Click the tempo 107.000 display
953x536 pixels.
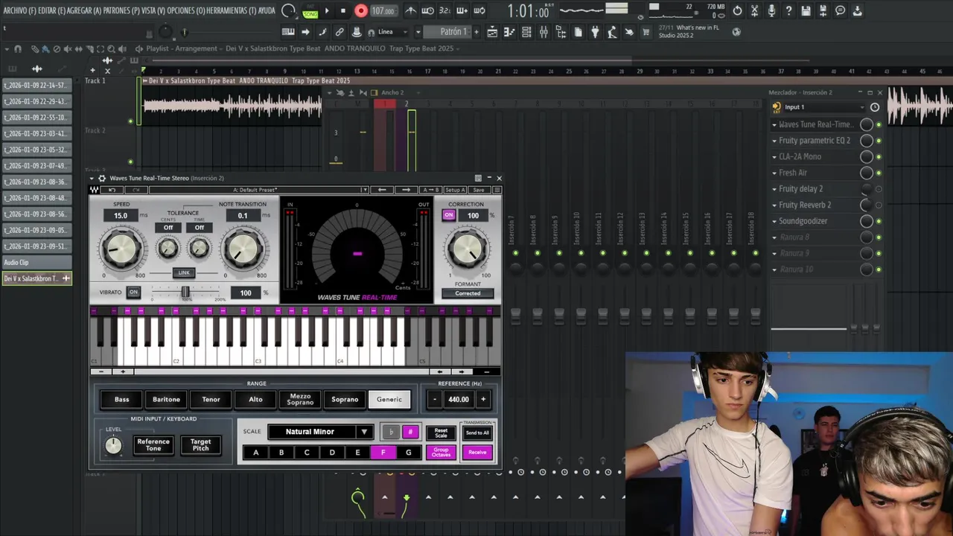click(x=383, y=10)
